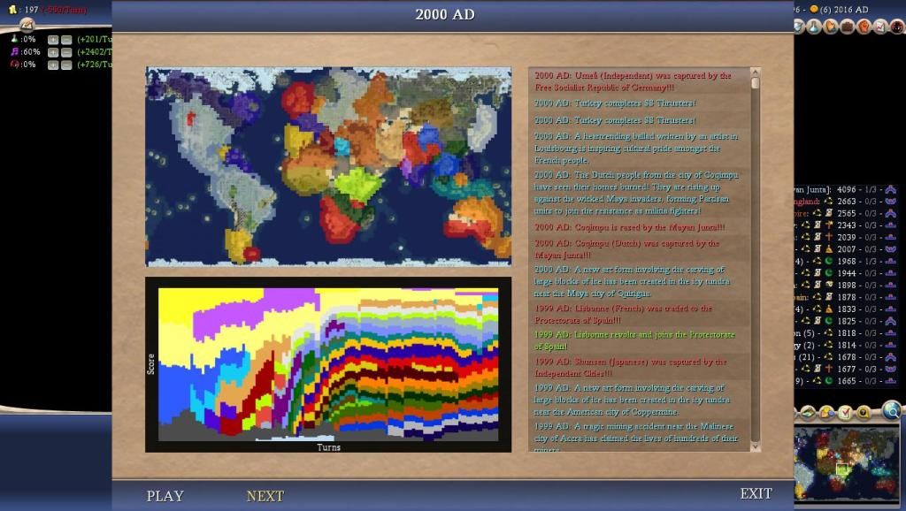Click PLAY to run the replay
This screenshot has width=906, height=511.
tap(165, 496)
